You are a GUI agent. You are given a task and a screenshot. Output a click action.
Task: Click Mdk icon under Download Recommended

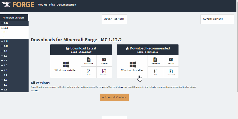click(155, 72)
